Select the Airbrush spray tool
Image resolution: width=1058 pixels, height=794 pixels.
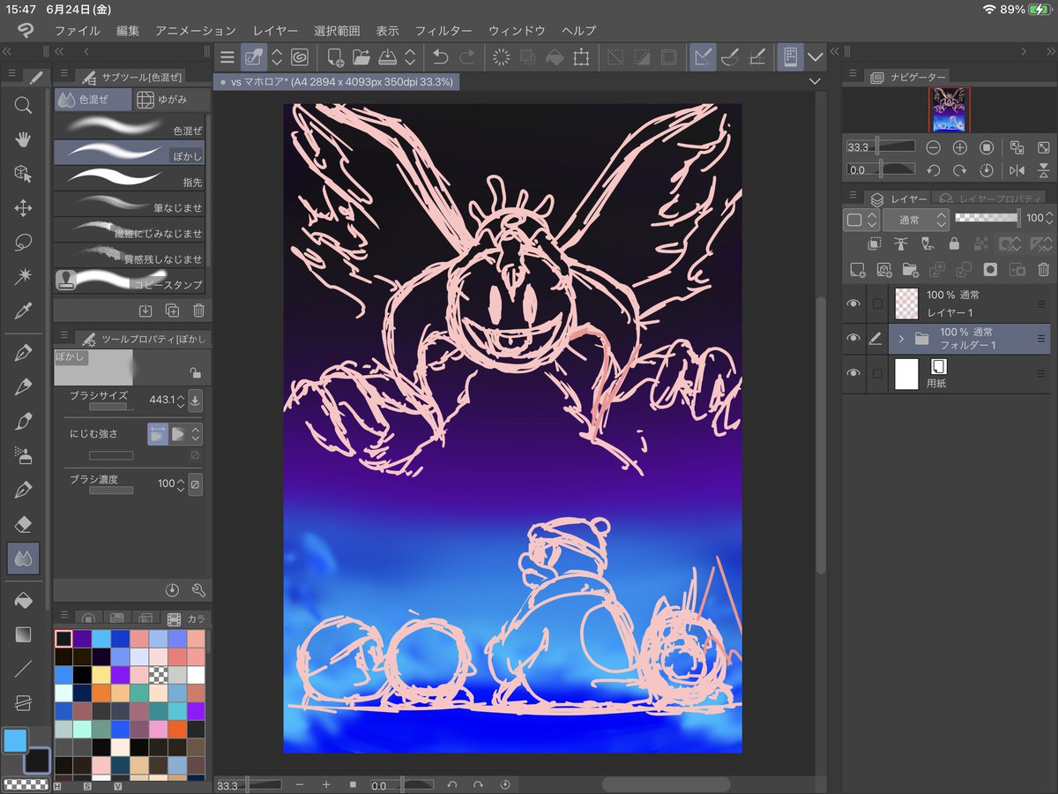point(23,455)
